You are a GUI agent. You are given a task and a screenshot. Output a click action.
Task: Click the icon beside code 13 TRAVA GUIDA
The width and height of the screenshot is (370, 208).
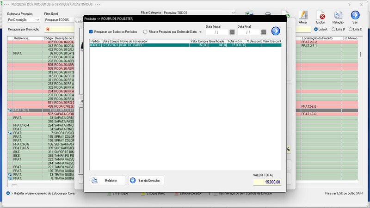[10, 175]
